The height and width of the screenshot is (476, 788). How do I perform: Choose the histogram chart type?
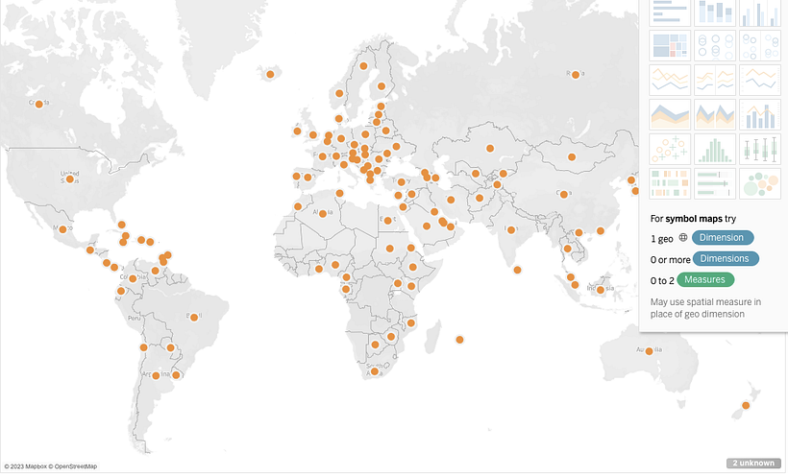715,149
